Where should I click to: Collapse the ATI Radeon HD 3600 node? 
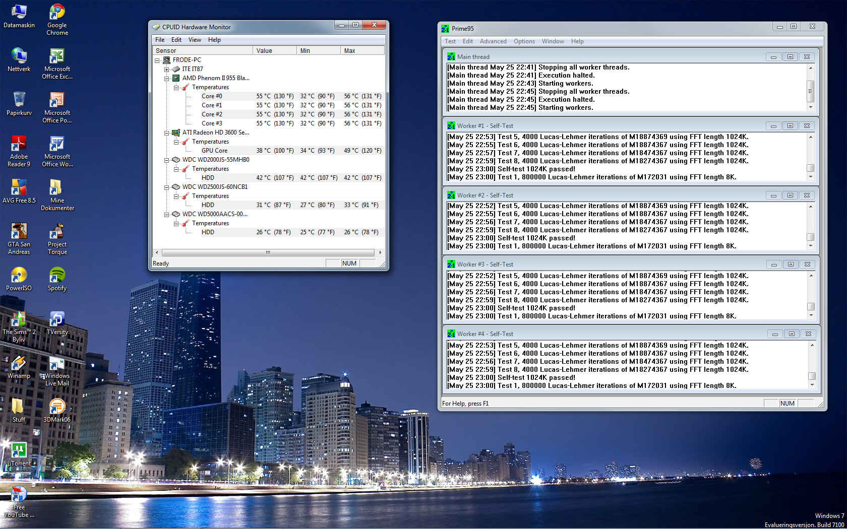pos(167,133)
